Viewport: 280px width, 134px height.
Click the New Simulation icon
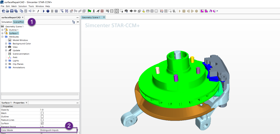(3, 11)
